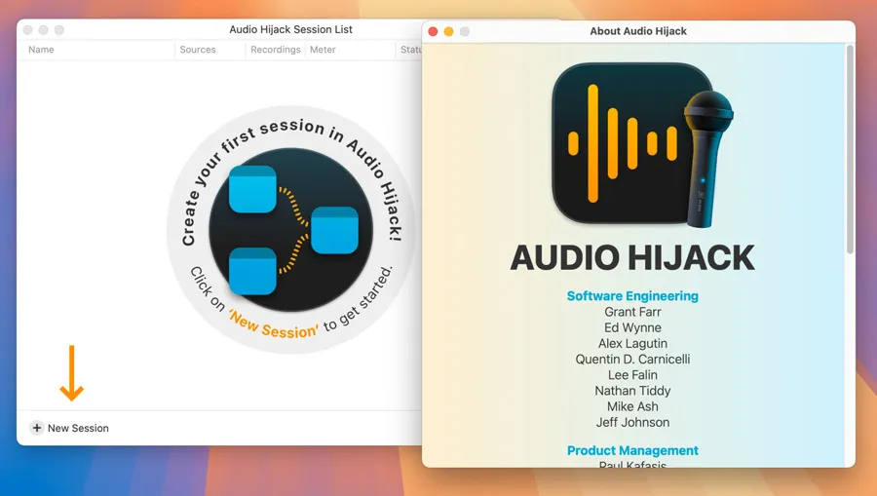877x496 pixels.
Task: Click the orange 'New Session' text in the circle
Action: [274, 325]
